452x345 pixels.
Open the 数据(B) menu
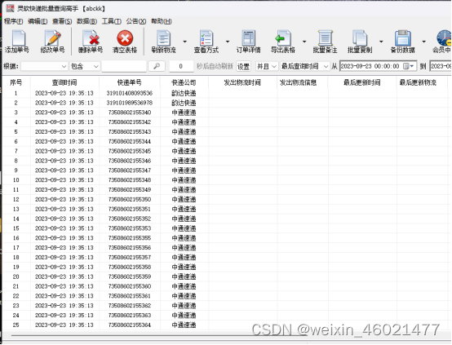[86, 21]
